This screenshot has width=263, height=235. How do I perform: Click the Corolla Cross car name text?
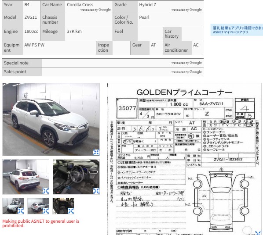point(80,5)
